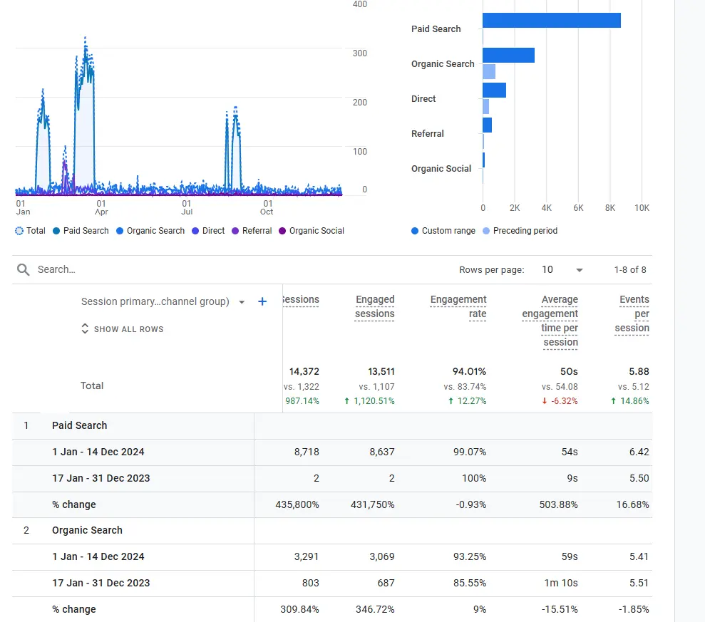Screen dimensions: 705x622
Task: Sort by Average engagement time per session
Action: coord(550,321)
